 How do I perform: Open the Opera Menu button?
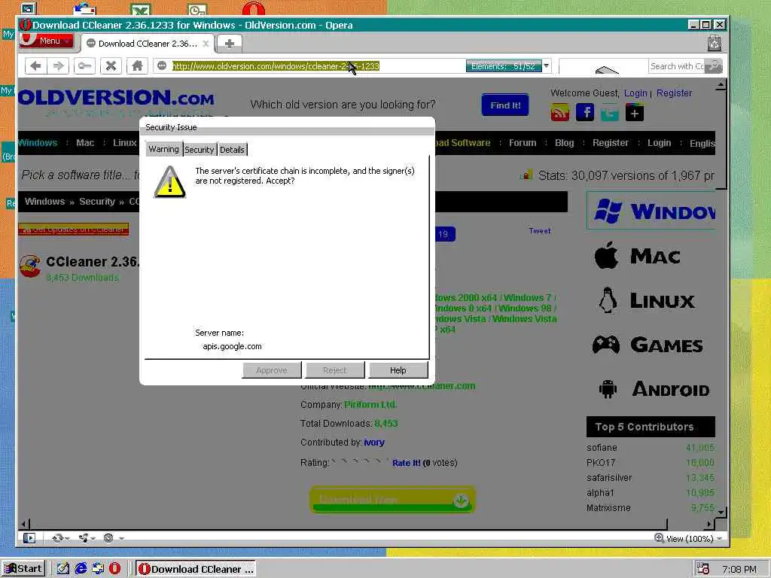coord(47,41)
